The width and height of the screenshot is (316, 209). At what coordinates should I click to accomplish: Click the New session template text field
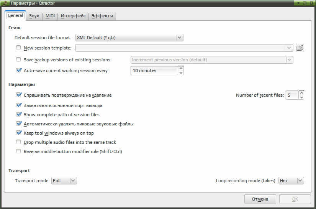tap(180, 48)
